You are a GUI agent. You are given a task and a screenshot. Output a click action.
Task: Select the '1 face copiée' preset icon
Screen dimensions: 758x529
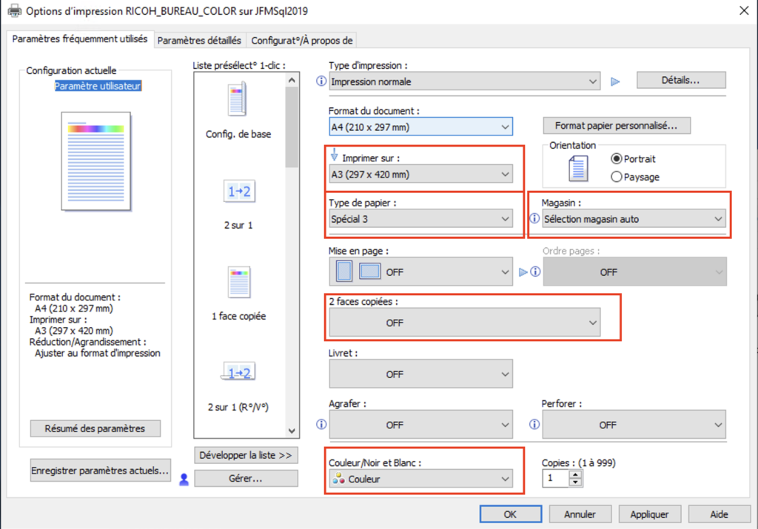click(x=238, y=281)
